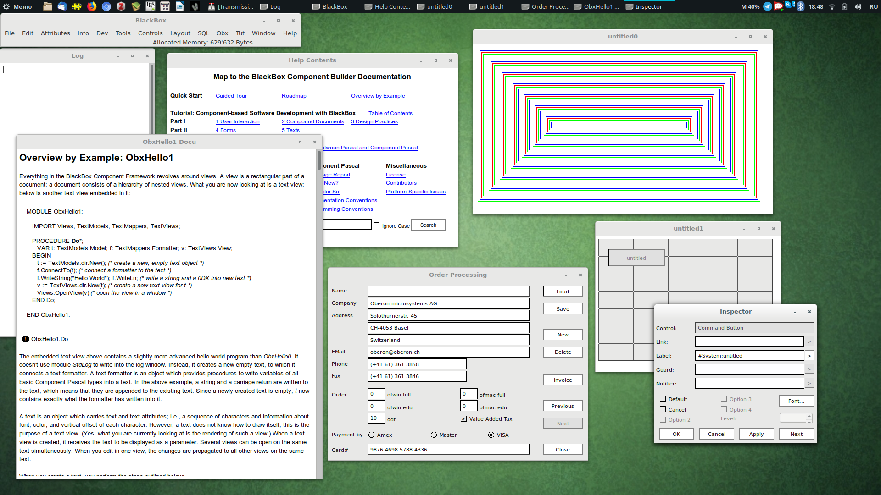The image size is (881, 495).
Task: Open the Guided Tour link
Action: point(231,96)
